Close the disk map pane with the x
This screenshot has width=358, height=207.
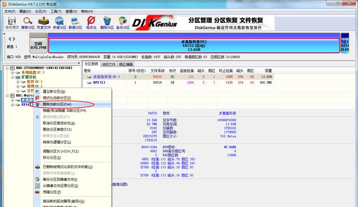pyautogui.click(x=4, y=34)
